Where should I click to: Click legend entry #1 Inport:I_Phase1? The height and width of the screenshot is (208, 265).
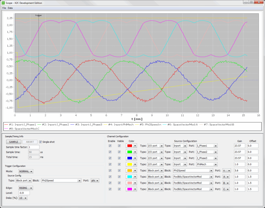[x=20, y=124]
